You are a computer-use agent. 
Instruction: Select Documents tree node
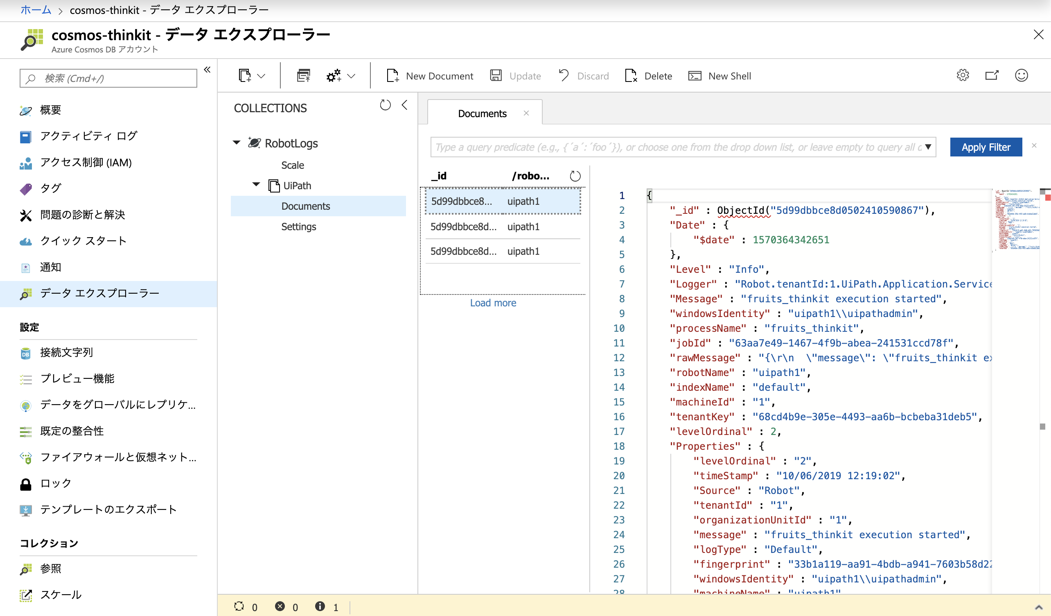tap(318, 206)
